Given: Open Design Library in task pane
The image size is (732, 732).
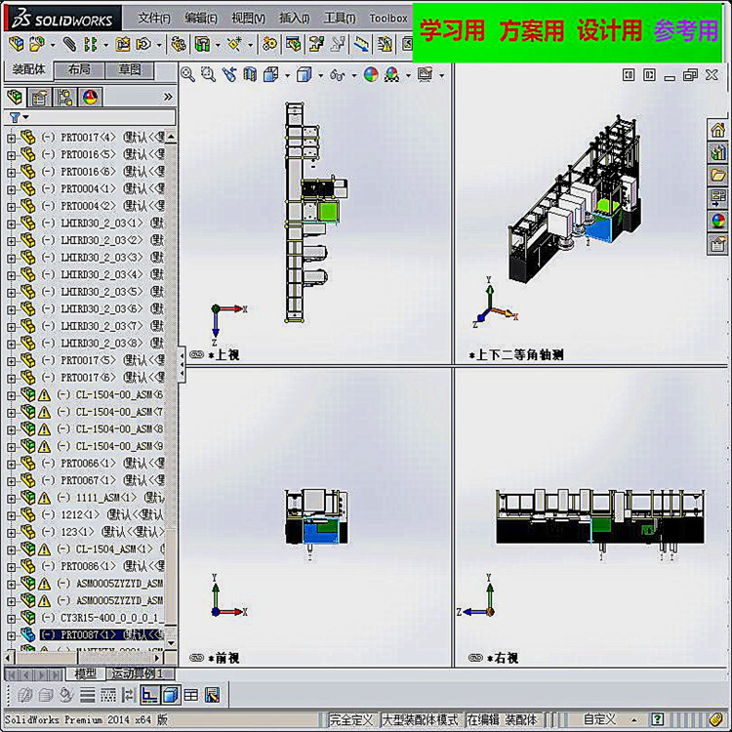Looking at the screenshot, I should (x=718, y=152).
